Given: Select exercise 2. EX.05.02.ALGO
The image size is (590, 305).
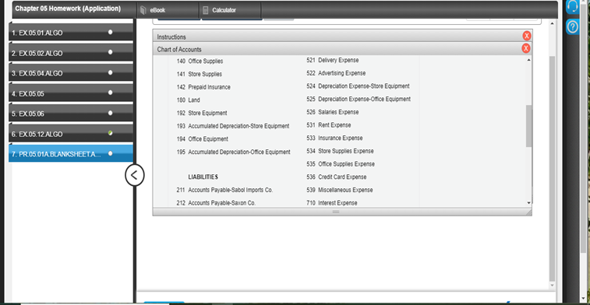Looking at the screenshot, I should tap(71, 53).
